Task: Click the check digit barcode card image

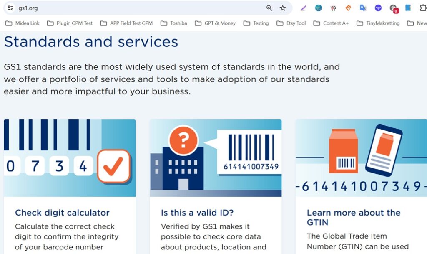Action: pos(70,158)
